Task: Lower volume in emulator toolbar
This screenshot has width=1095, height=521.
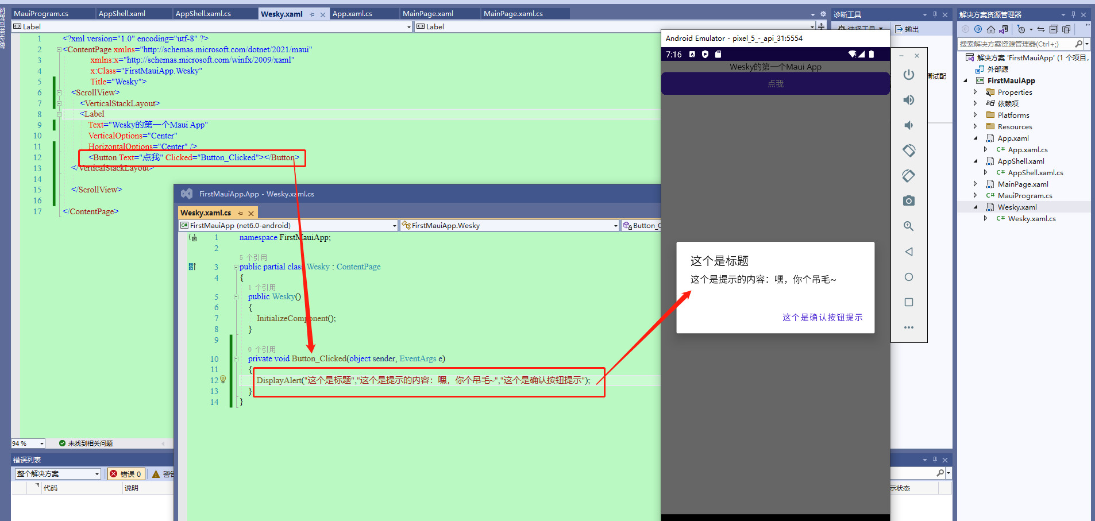Action: coord(908,125)
